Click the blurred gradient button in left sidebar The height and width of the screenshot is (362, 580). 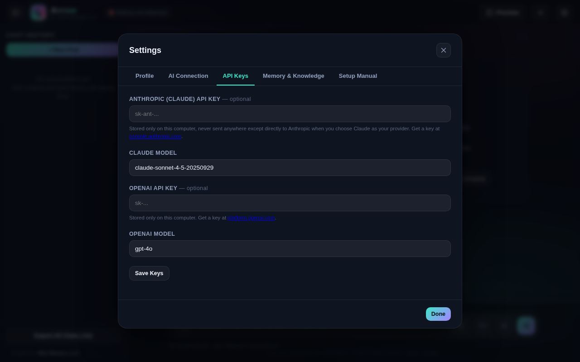63,49
